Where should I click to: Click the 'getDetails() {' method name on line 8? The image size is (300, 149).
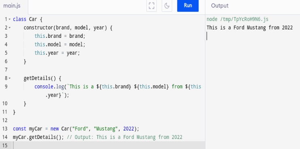point(42,78)
